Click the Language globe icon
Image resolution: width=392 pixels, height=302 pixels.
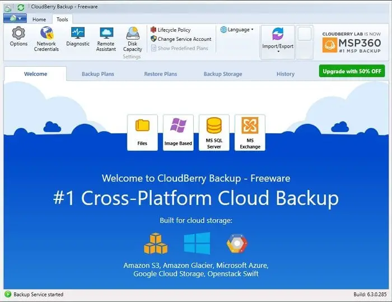223,30
